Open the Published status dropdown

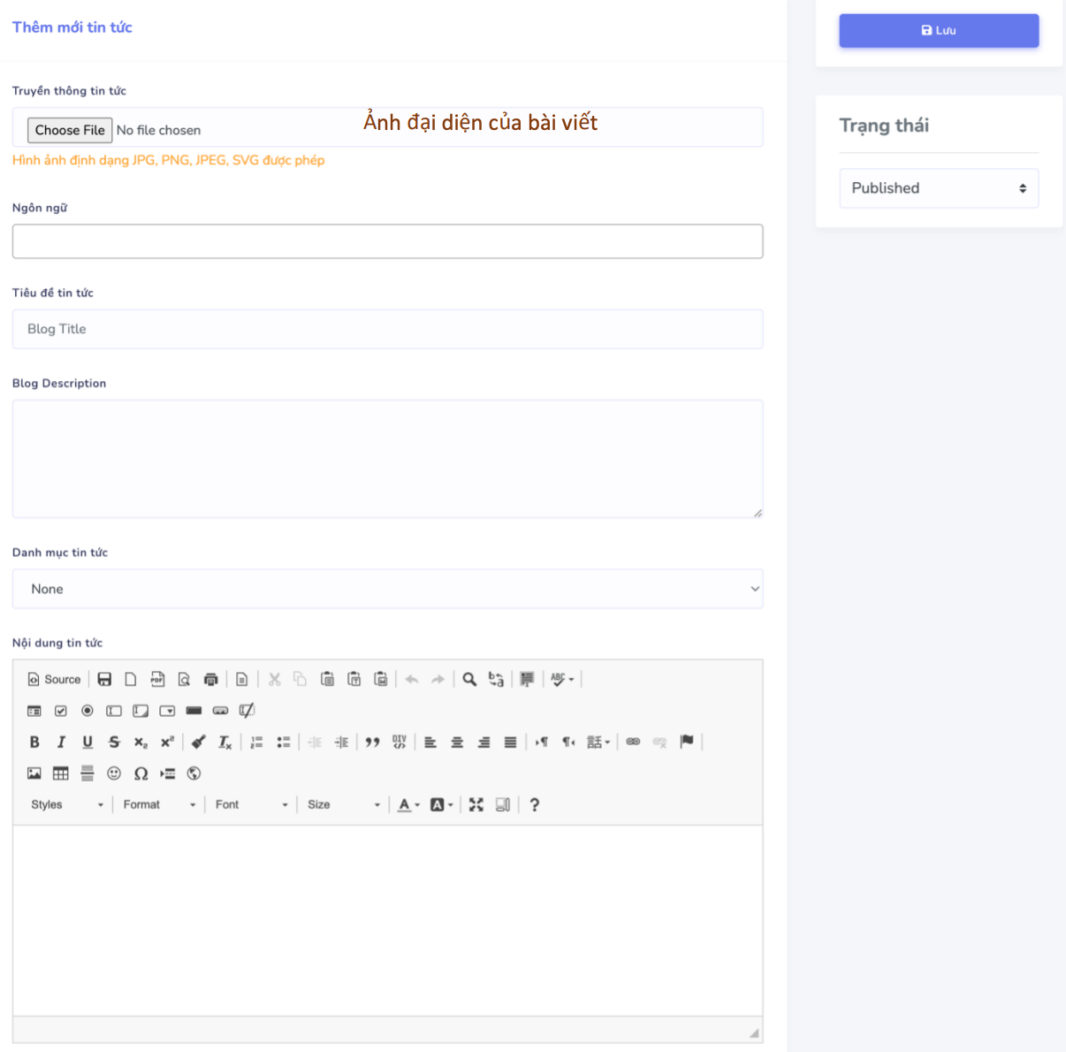pos(938,188)
